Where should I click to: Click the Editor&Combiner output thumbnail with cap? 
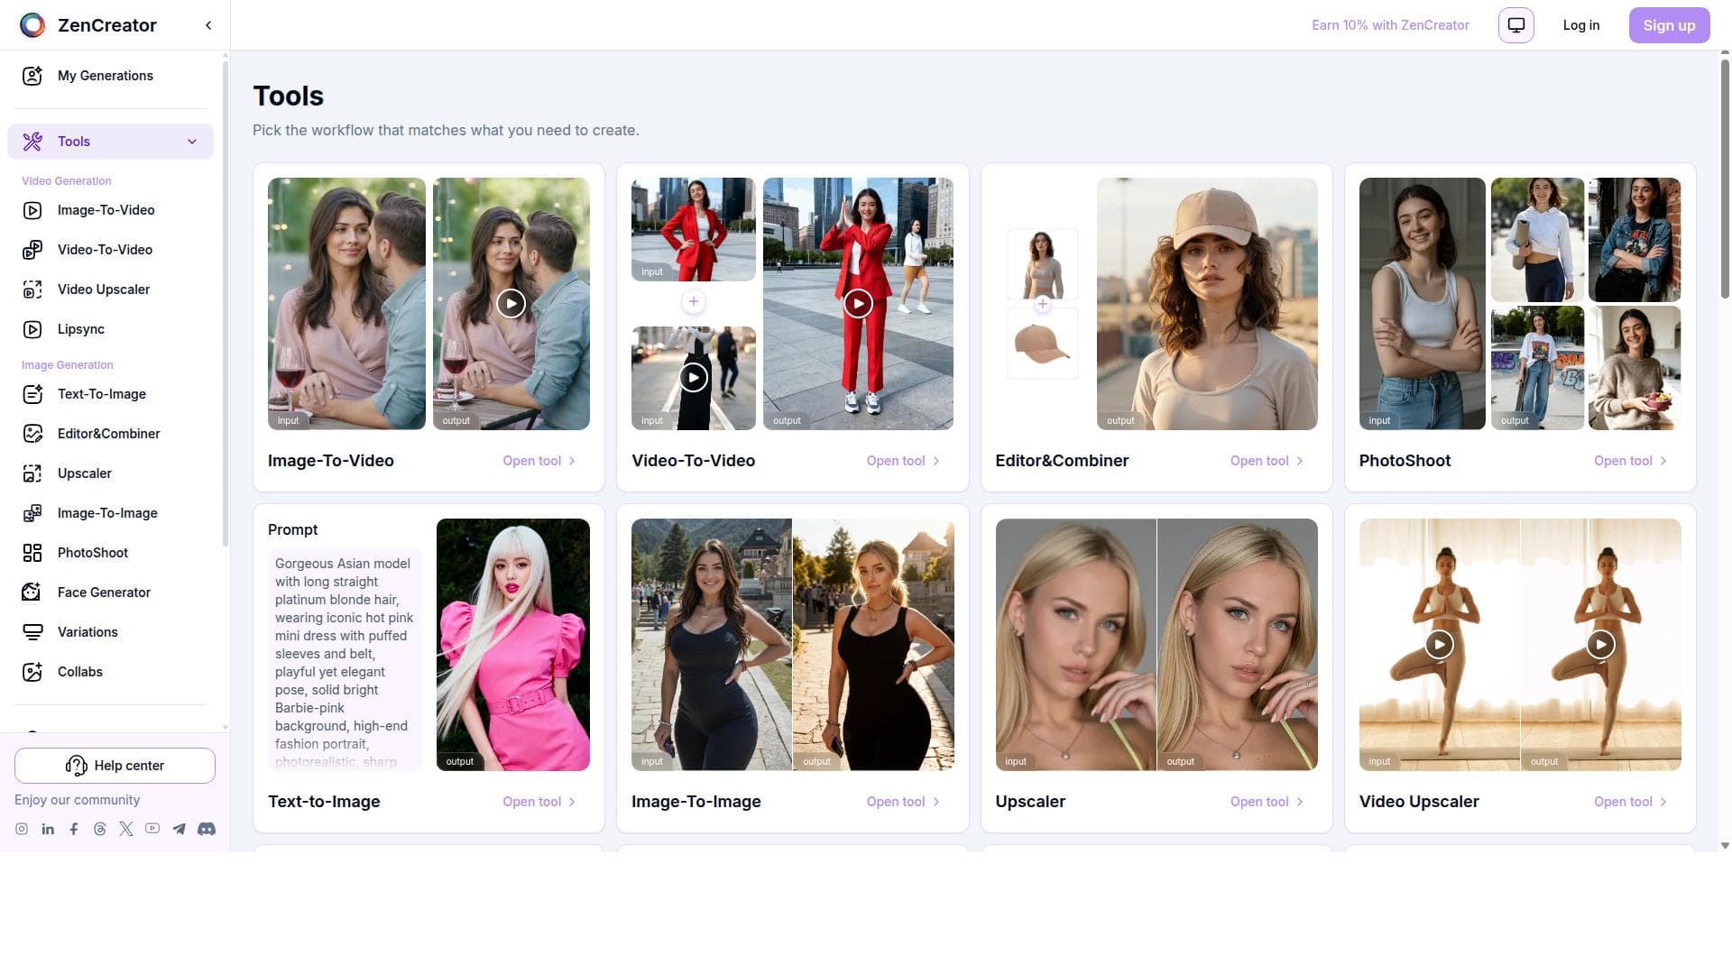[1206, 304]
